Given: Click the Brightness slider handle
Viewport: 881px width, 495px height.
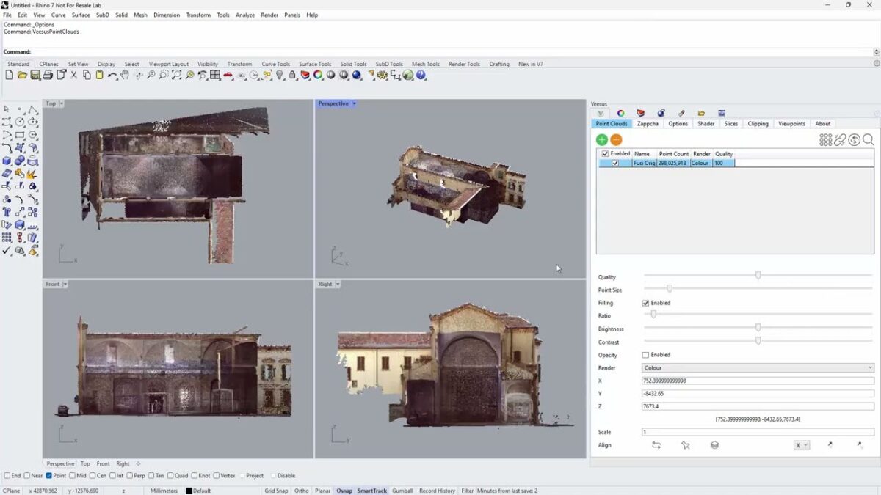Looking at the screenshot, I should tap(758, 329).
